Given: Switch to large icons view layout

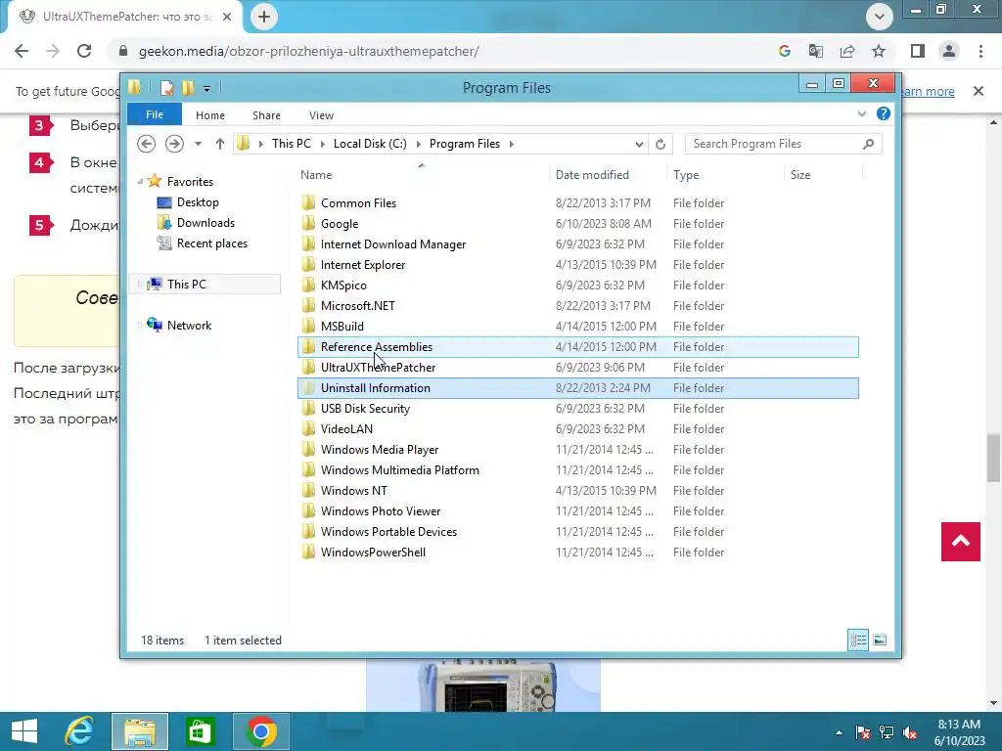Looking at the screenshot, I should click(x=880, y=640).
